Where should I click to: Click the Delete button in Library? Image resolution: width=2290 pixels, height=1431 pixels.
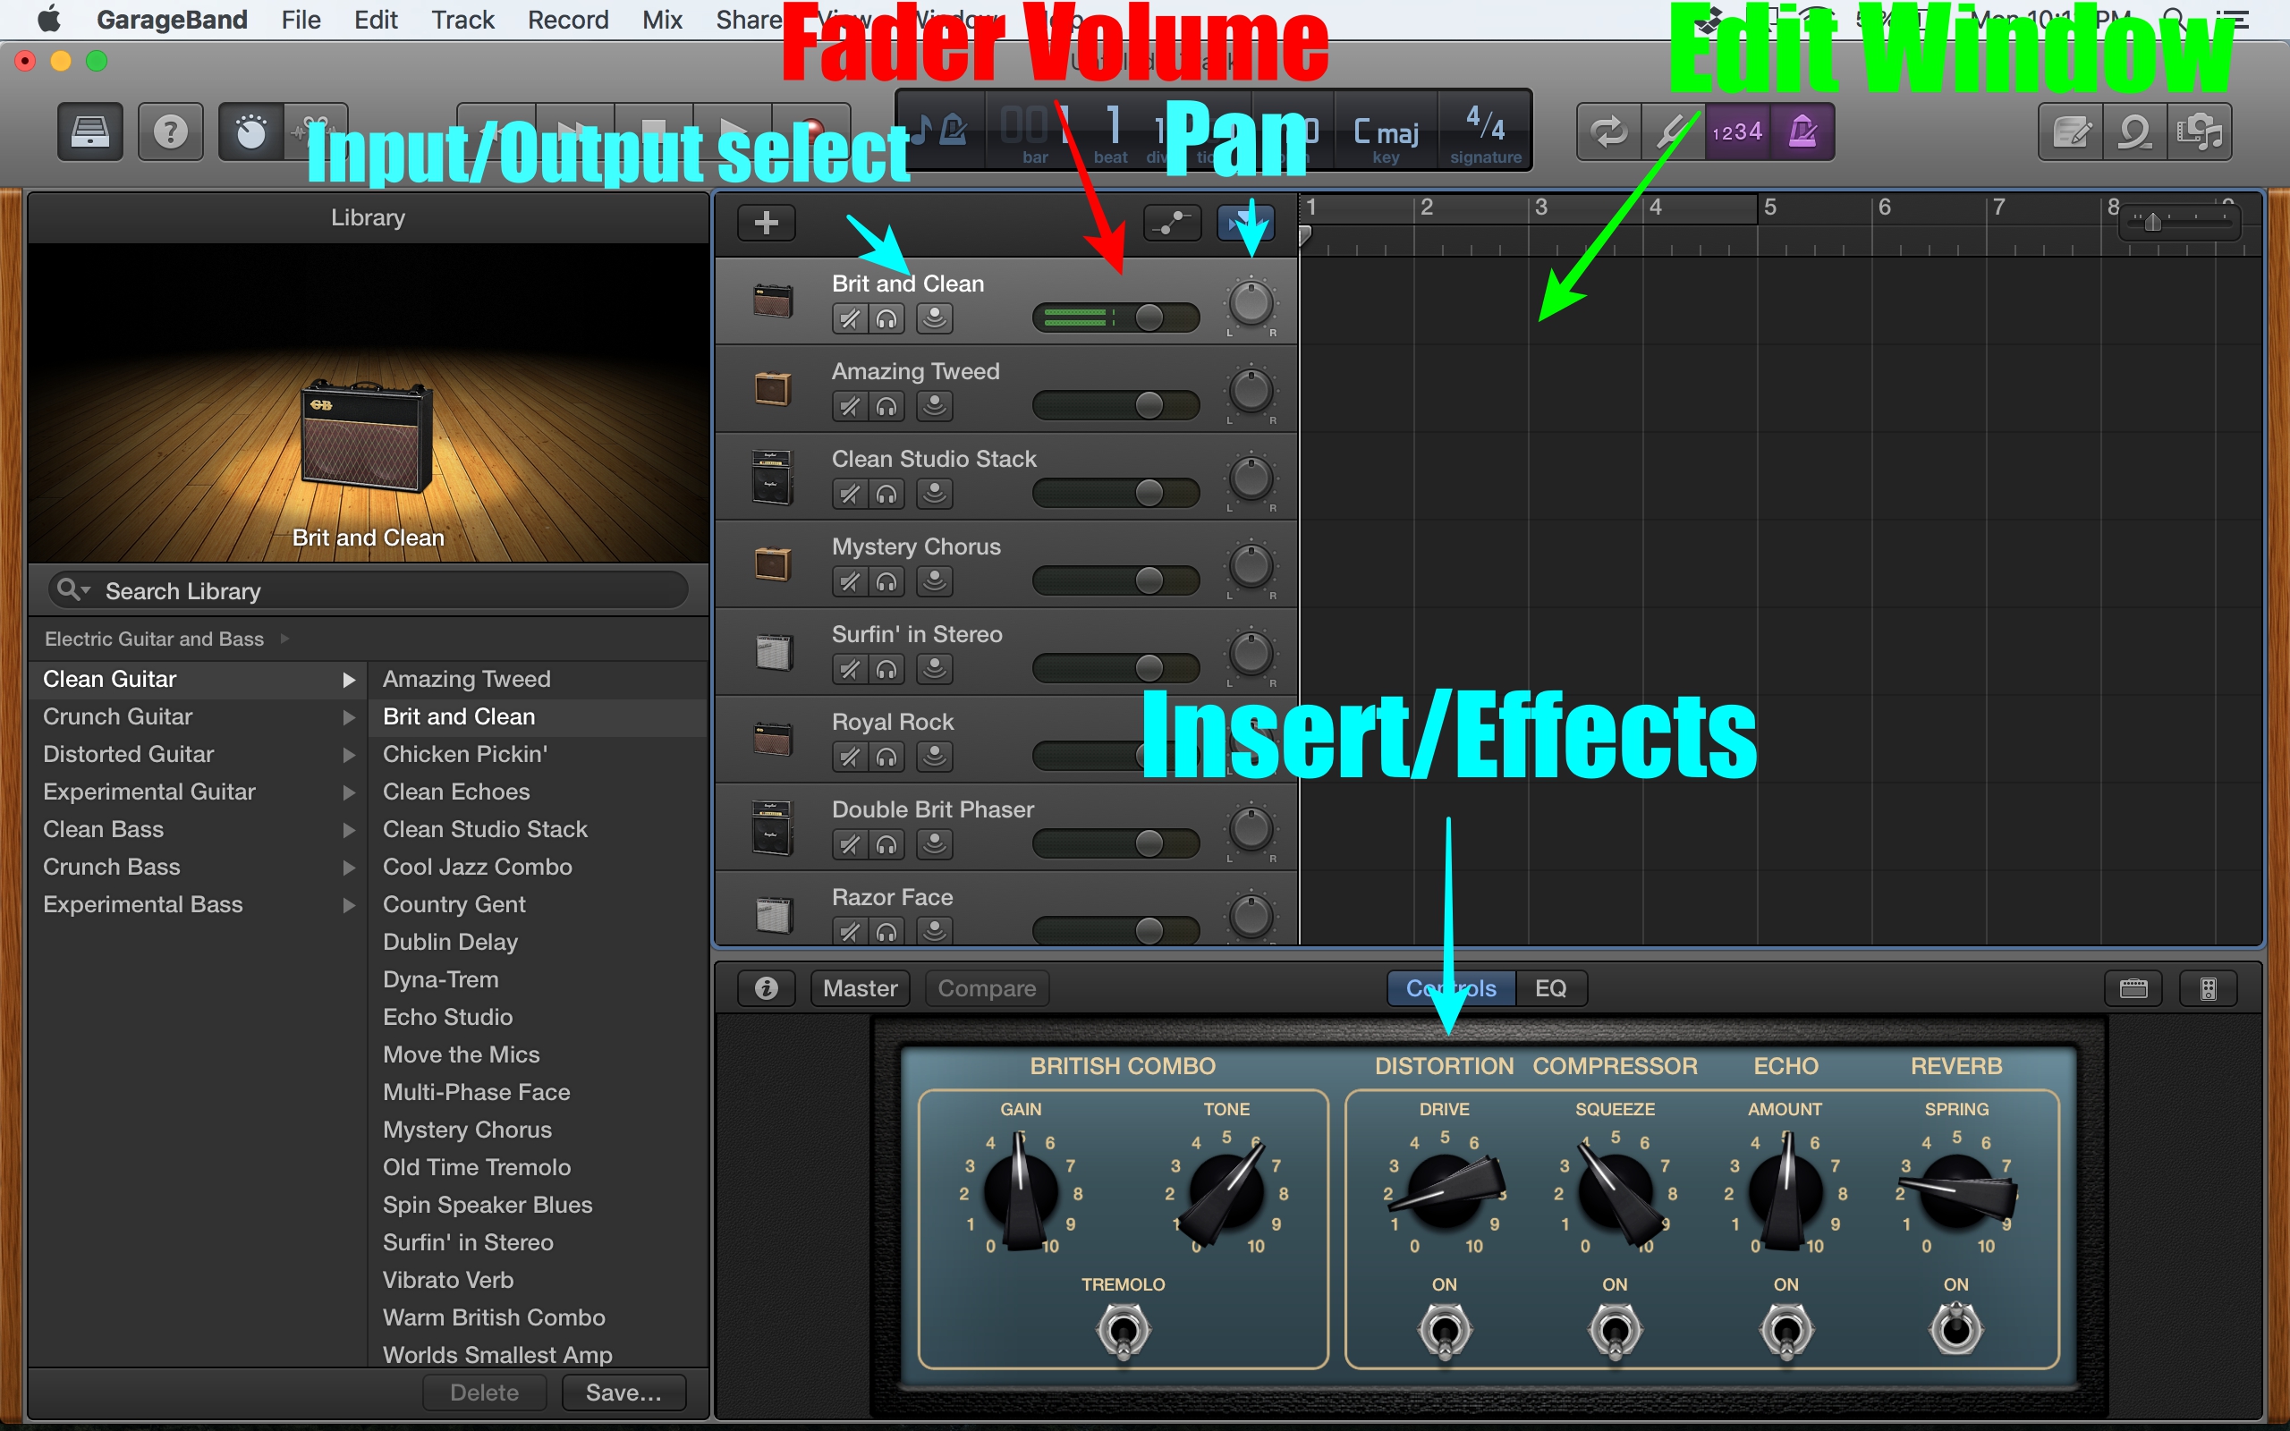[485, 1393]
